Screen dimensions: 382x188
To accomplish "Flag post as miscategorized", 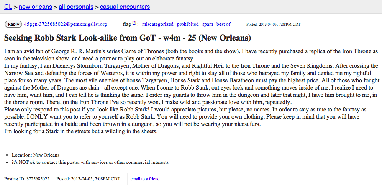I will coord(157,24).
